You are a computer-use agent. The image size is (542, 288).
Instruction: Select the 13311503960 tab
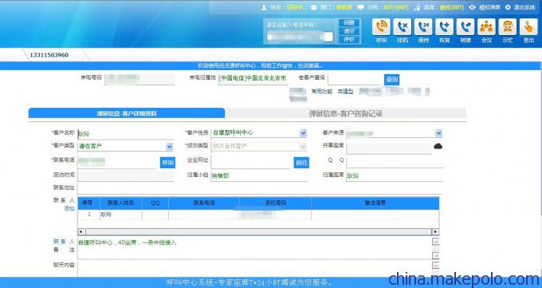[x=49, y=55]
